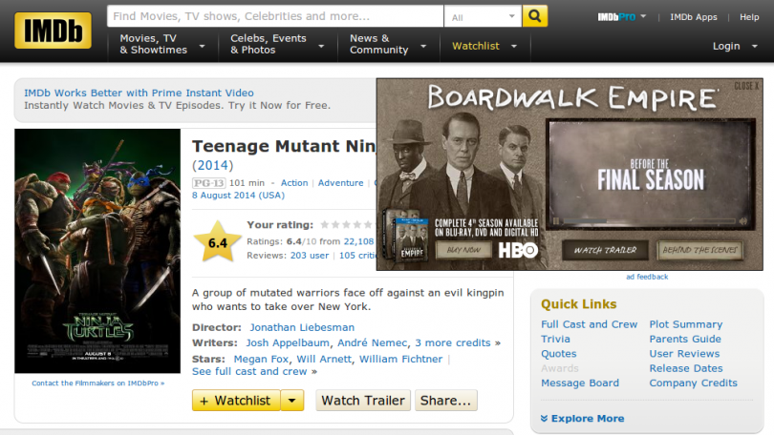Click the search input field
774x435 pixels.
click(x=275, y=16)
